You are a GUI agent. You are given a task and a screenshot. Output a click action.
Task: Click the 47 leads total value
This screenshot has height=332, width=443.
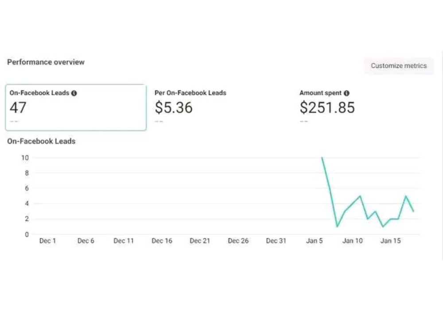(x=18, y=108)
